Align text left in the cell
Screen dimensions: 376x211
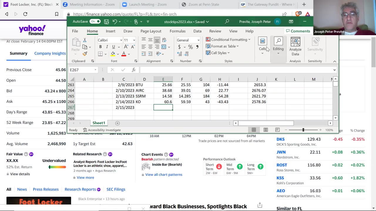[144, 47]
